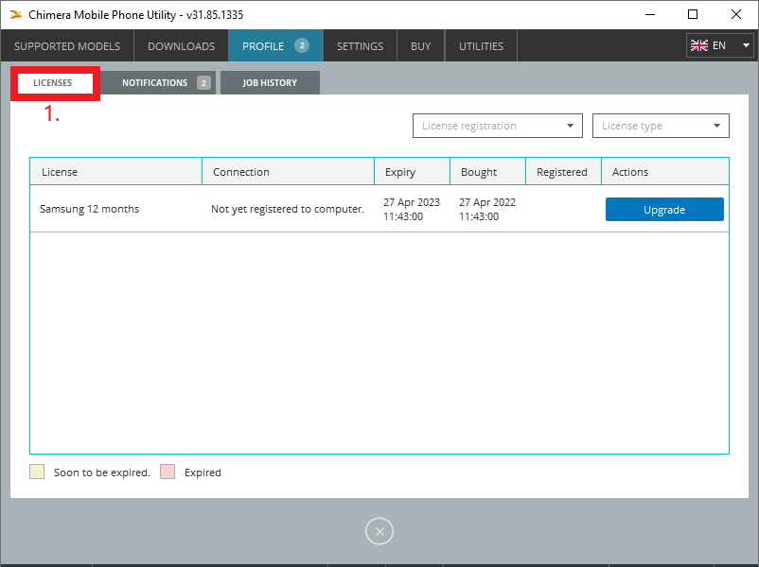Click the Upgrade button for Samsung license

(664, 209)
